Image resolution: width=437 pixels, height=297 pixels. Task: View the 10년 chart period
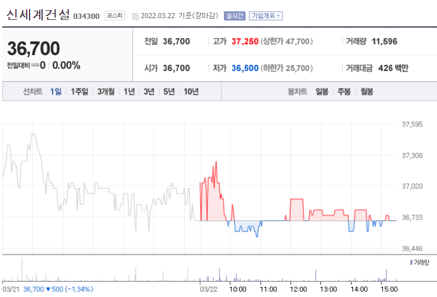click(191, 91)
